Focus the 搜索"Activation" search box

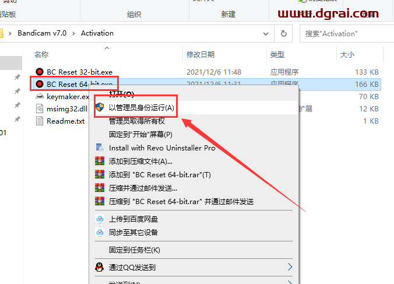(347, 33)
